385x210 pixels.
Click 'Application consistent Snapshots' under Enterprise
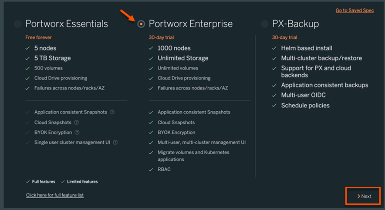click(x=194, y=112)
